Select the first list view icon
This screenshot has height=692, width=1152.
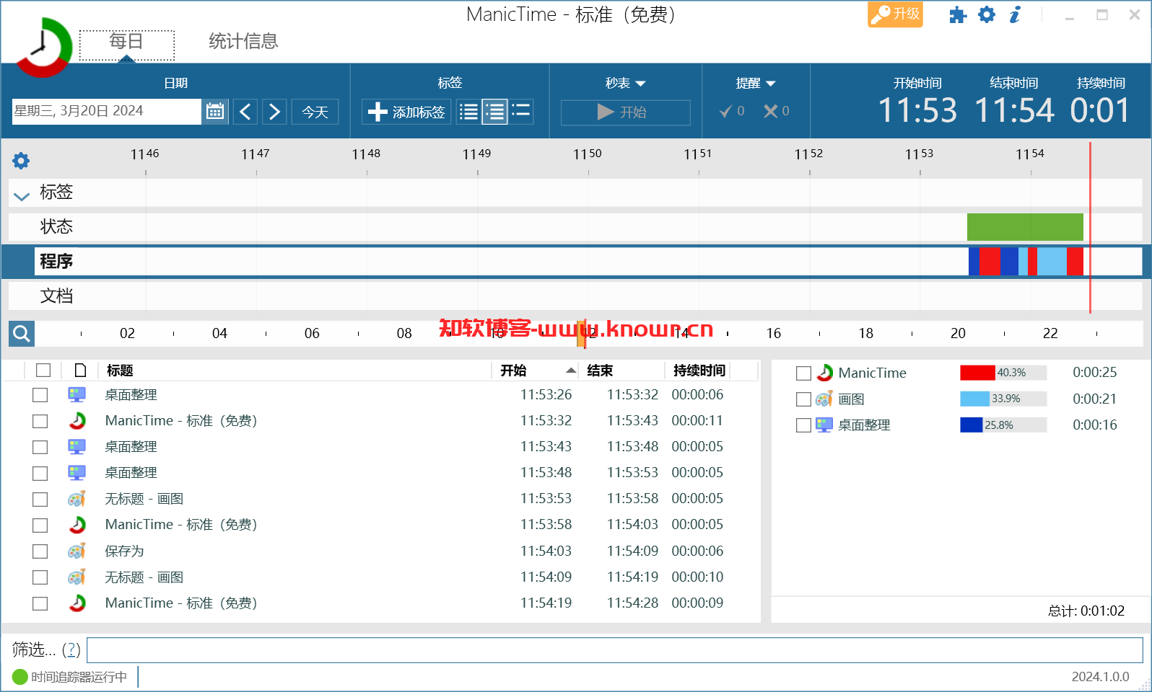pos(468,112)
